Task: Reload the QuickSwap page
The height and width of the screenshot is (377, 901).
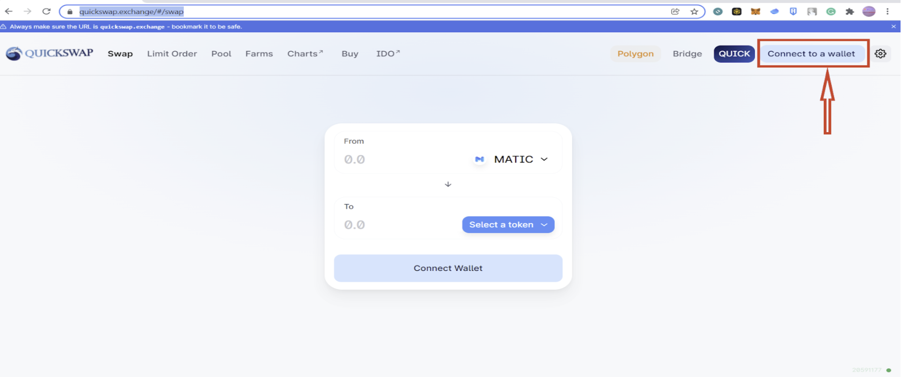Action: pyautogui.click(x=46, y=11)
